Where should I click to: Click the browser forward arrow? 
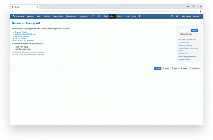click(x=16, y=11)
